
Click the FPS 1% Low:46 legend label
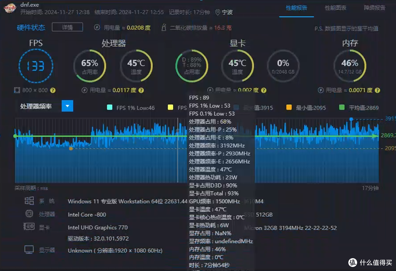[x=135, y=108]
